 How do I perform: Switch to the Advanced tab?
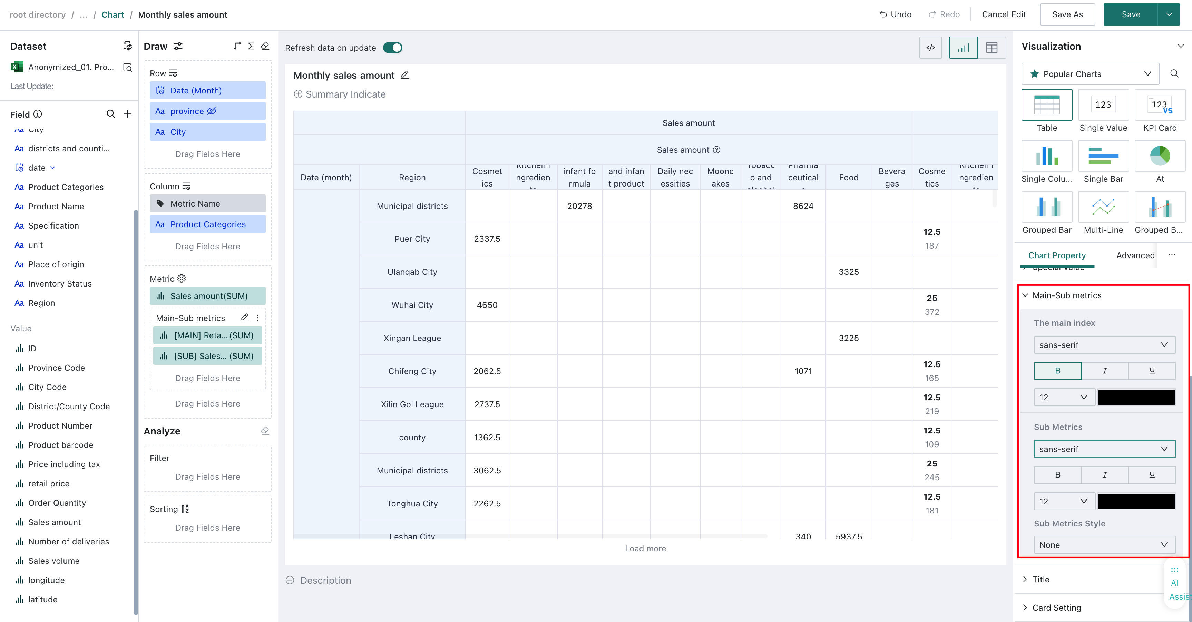(x=1135, y=255)
